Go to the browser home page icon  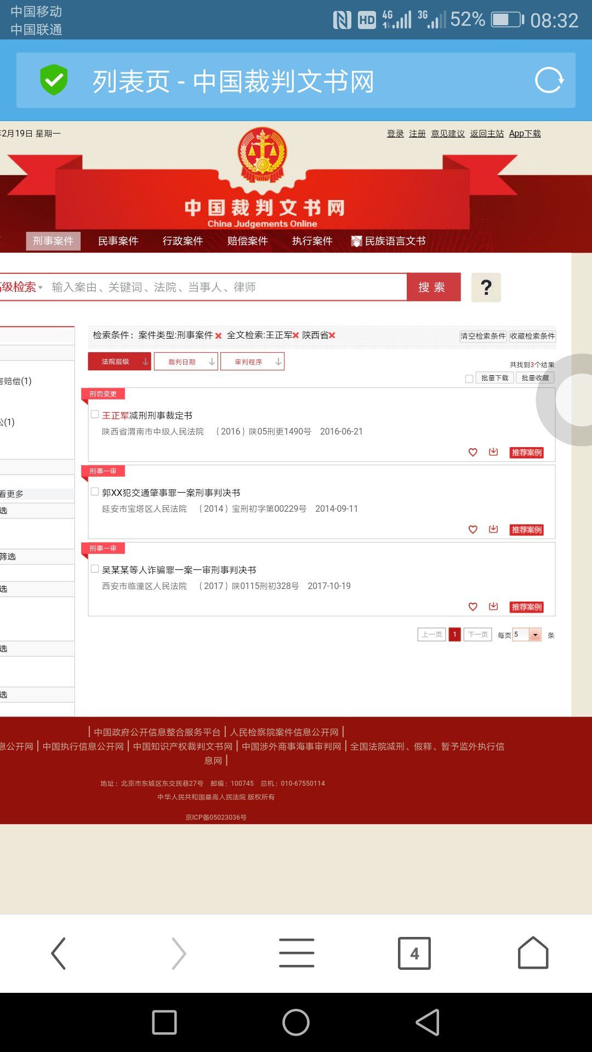coord(533,953)
